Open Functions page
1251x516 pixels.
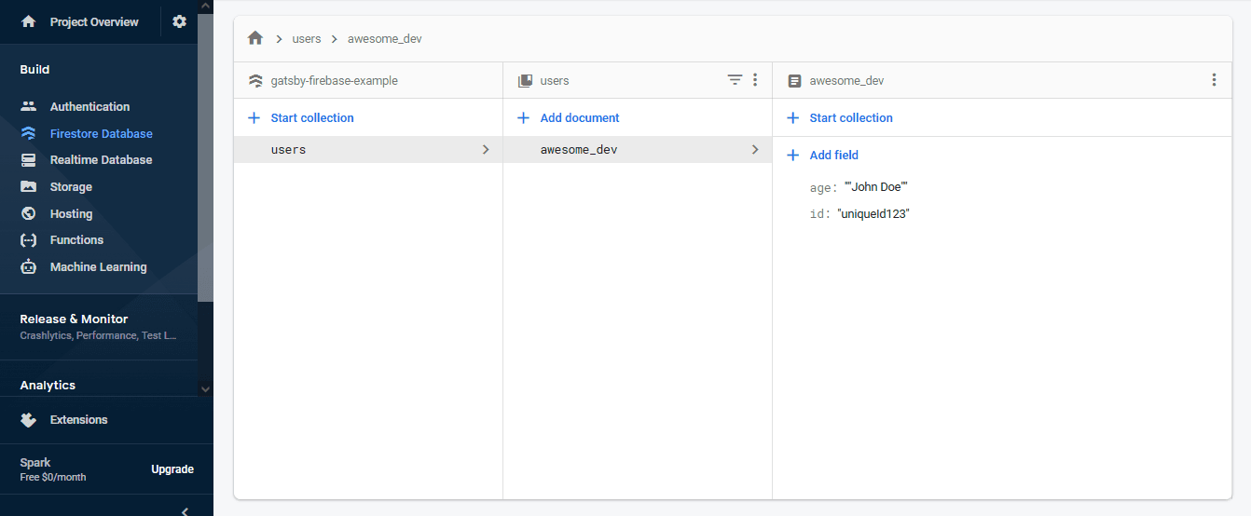tap(76, 239)
